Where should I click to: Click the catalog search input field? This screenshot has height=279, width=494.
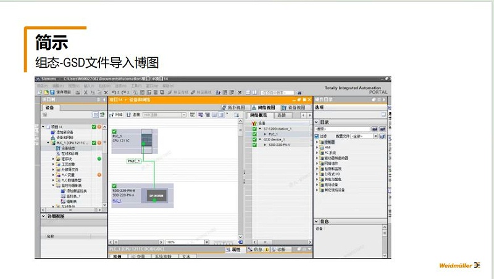click(343, 129)
